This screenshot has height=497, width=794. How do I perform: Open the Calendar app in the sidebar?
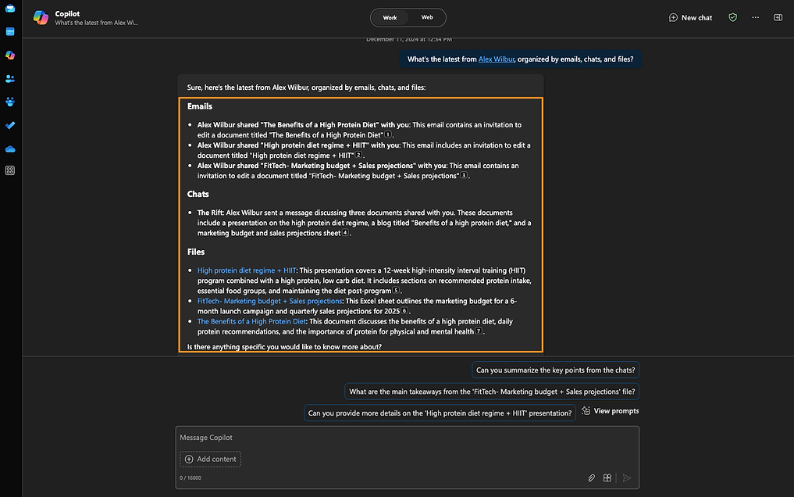tap(10, 32)
